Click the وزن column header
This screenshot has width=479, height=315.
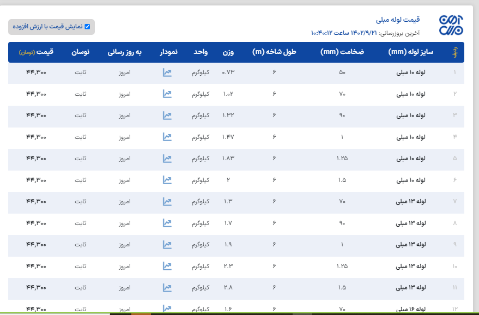click(228, 52)
